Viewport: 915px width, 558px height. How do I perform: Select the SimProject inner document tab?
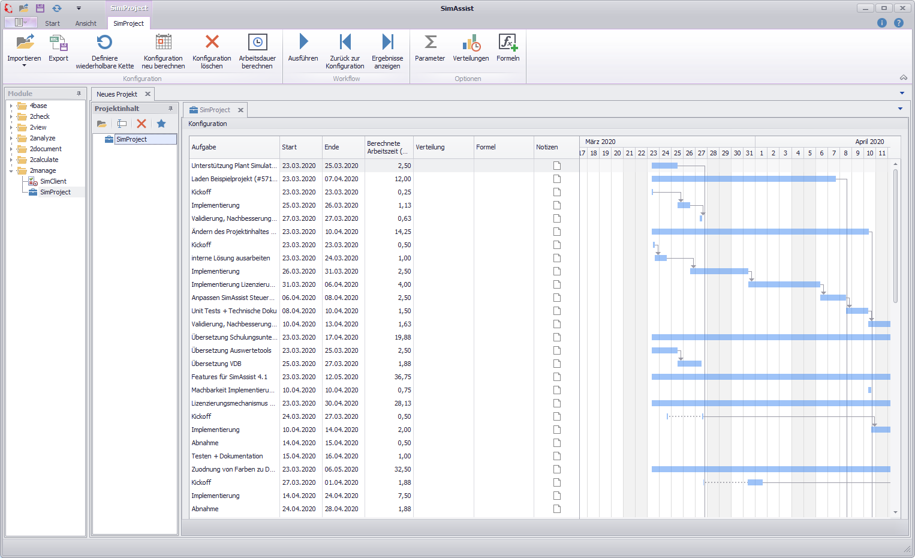[215, 110]
